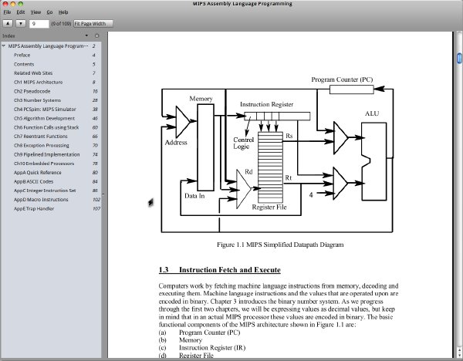The height and width of the screenshot is (361, 463).
Task: Click page number 8 beside Ch1 entry
Action: (x=94, y=82)
